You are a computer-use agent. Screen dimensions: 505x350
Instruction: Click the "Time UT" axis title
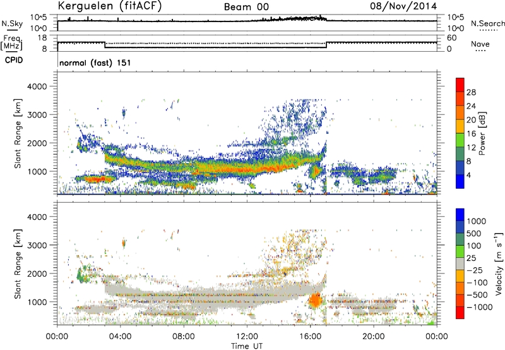pos(247,346)
